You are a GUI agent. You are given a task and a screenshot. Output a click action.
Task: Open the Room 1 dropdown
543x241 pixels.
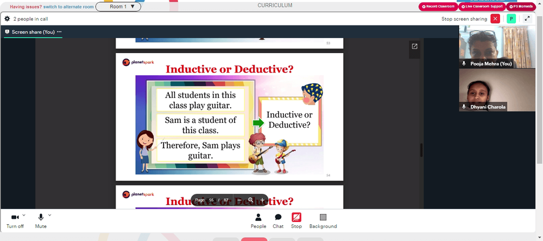(118, 6)
